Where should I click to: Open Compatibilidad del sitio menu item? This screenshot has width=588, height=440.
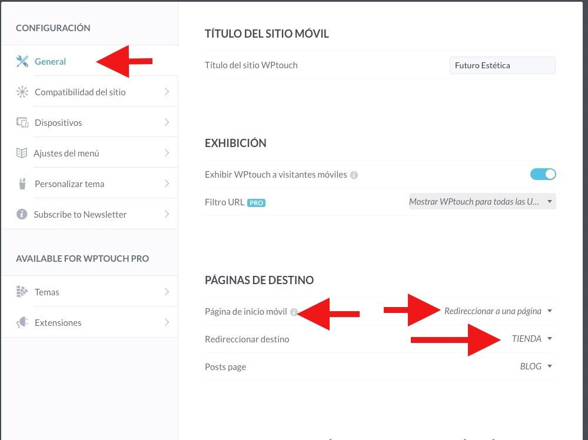(89, 92)
